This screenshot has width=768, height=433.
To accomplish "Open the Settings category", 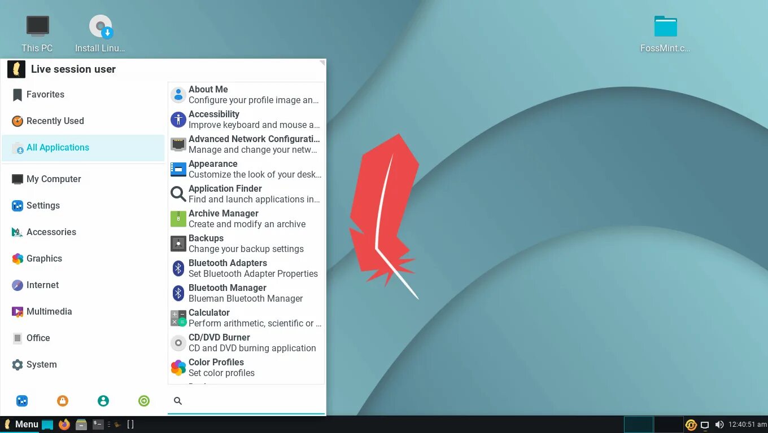I will (83, 206).
